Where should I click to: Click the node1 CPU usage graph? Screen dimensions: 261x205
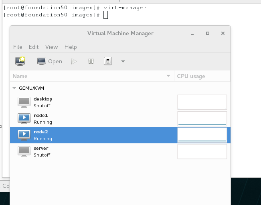point(202,119)
